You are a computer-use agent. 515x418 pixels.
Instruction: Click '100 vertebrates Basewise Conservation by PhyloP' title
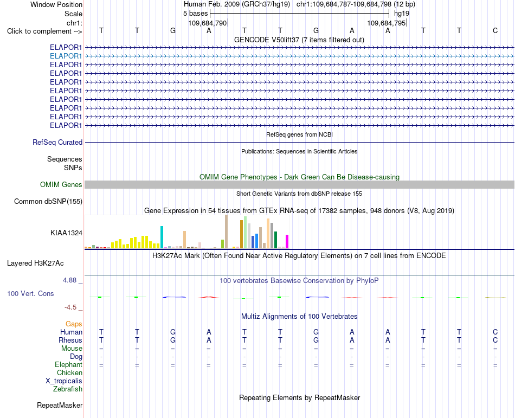click(299, 280)
